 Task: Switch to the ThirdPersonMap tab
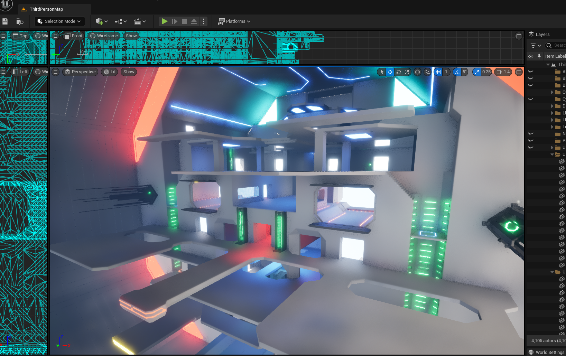pos(46,9)
